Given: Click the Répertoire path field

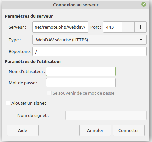Looking at the screenshot, I should [x=89, y=51].
